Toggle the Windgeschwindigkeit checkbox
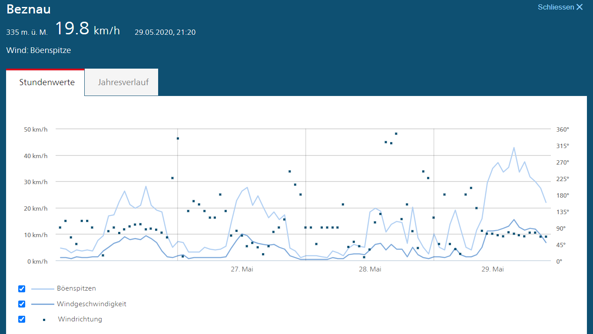This screenshot has width=593, height=334. click(x=22, y=304)
